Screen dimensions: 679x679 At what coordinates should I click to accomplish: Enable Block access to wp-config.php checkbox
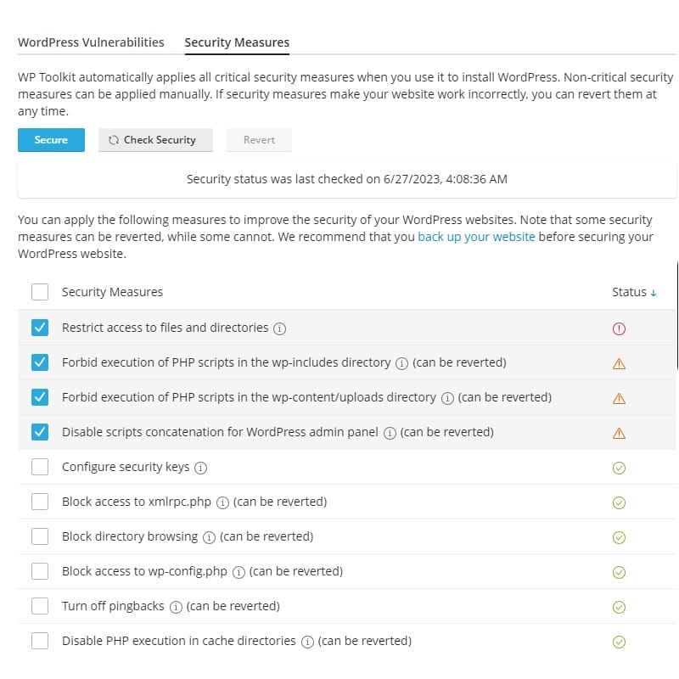point(40,571)
